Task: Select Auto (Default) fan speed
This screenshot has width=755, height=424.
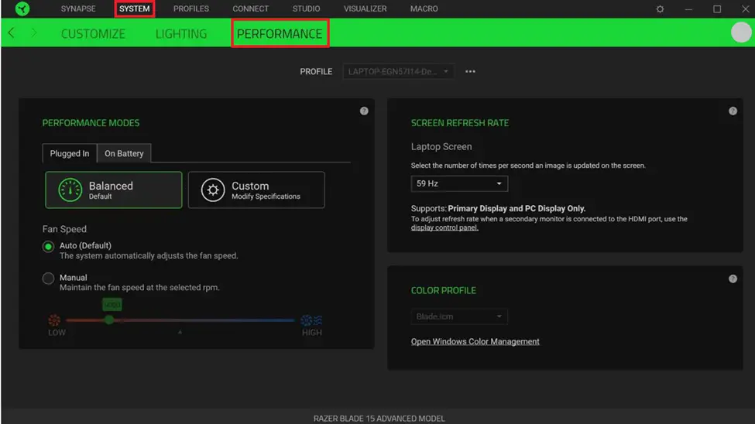Action: [x=48, y=246]
